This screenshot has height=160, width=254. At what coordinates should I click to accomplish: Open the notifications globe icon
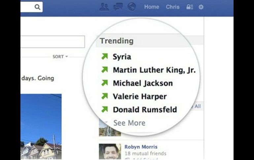132,7
